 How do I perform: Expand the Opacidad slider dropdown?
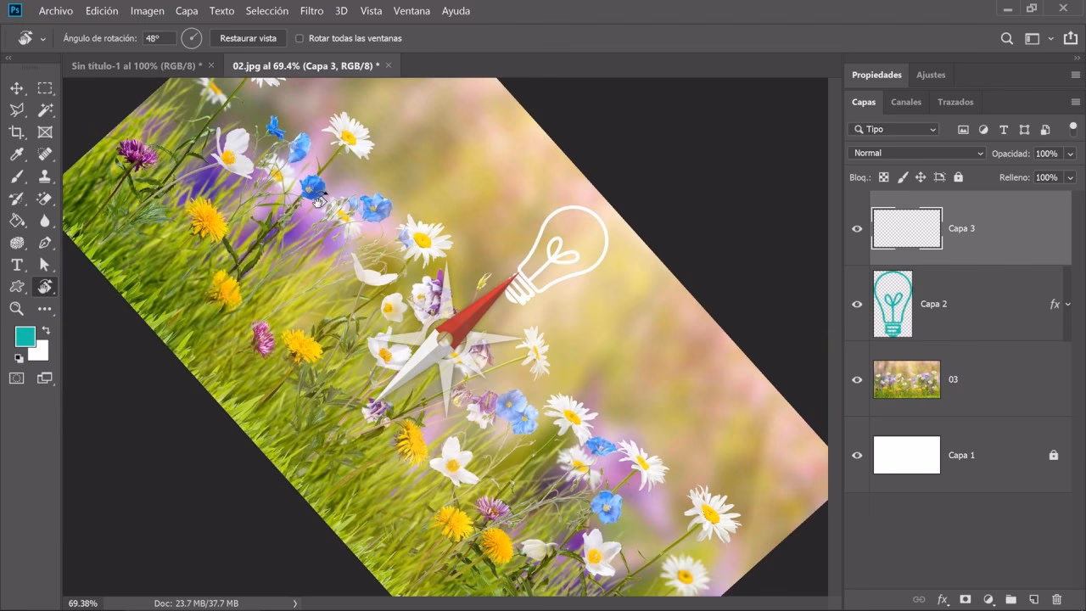[1070, 154]
